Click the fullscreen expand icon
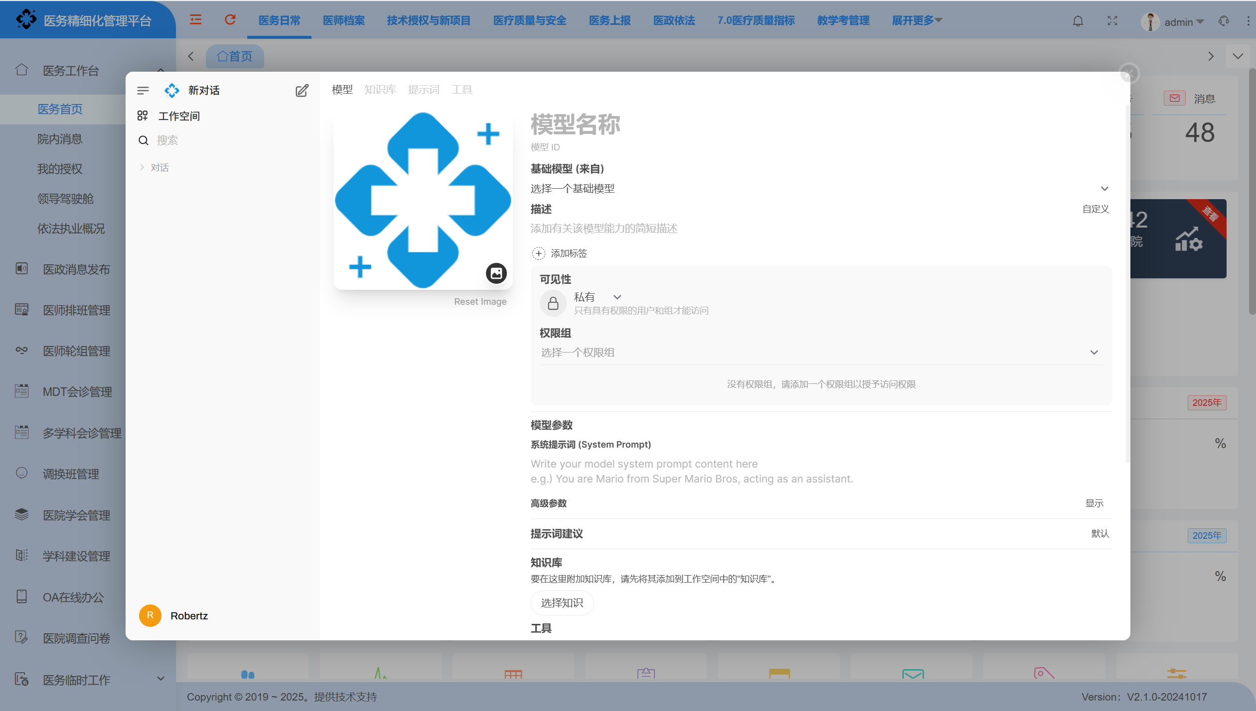This screenshot has width=1256, height=711. (x=1112, y=21)
